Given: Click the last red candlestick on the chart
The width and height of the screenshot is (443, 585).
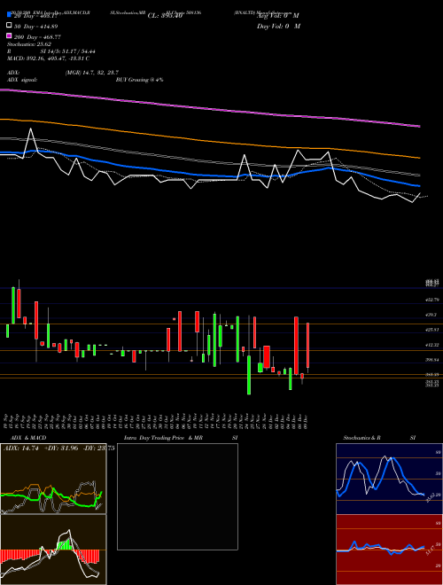Looking at the screenshot, I should click(308, 345).
